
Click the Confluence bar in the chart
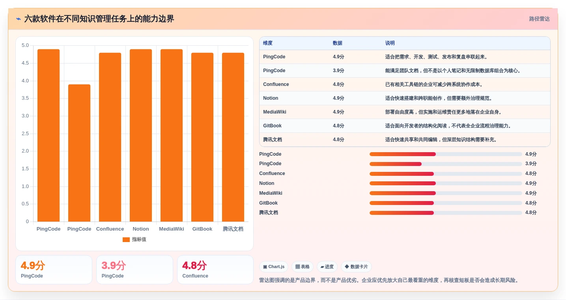pos(110,137)
